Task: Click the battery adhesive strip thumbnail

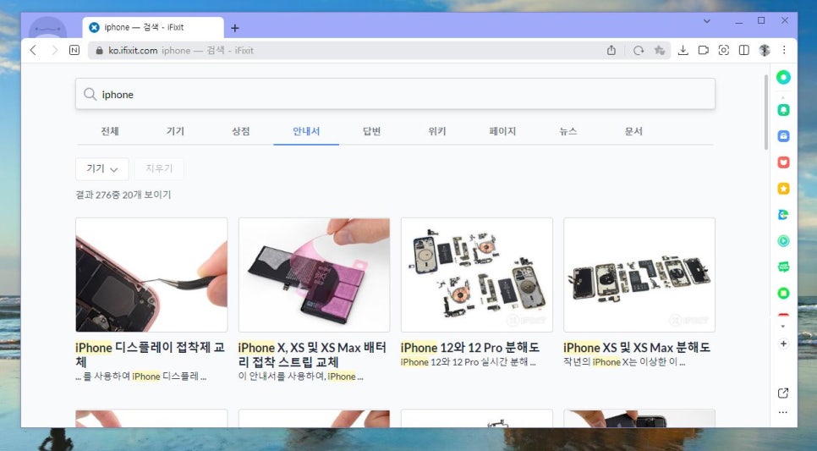Action: (x=314, y=275)
